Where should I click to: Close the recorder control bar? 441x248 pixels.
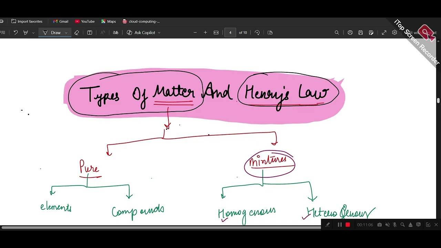[436, 225]
